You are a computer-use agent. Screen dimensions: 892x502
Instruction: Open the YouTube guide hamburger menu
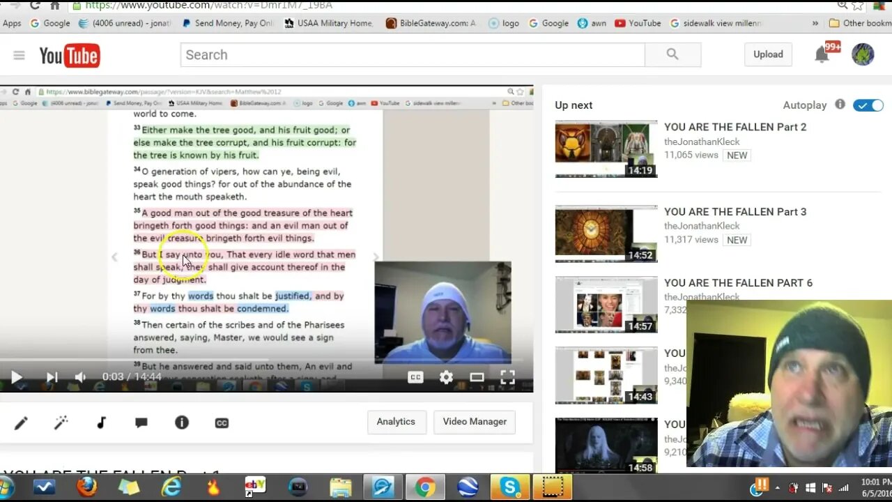click(x=19, y=55)
